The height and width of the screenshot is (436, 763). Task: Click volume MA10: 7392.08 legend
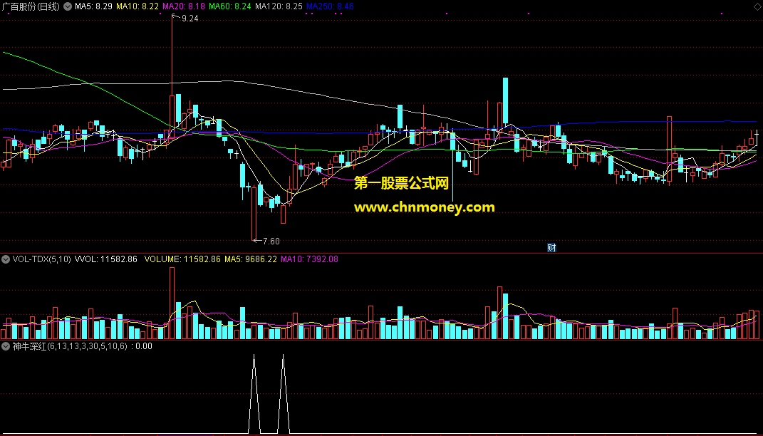[309, 259]
